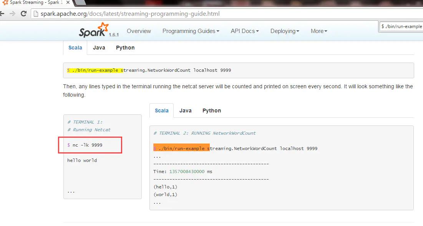This screenshot has width=423, height=226.
Task: Open the More dropdown in navbar
Action: point(319,31)
